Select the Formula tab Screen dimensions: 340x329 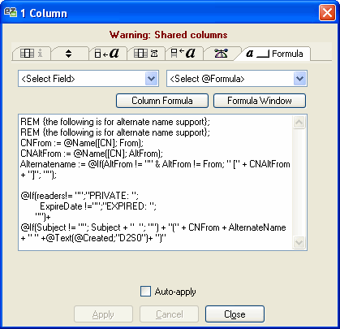tap(274, 54)
